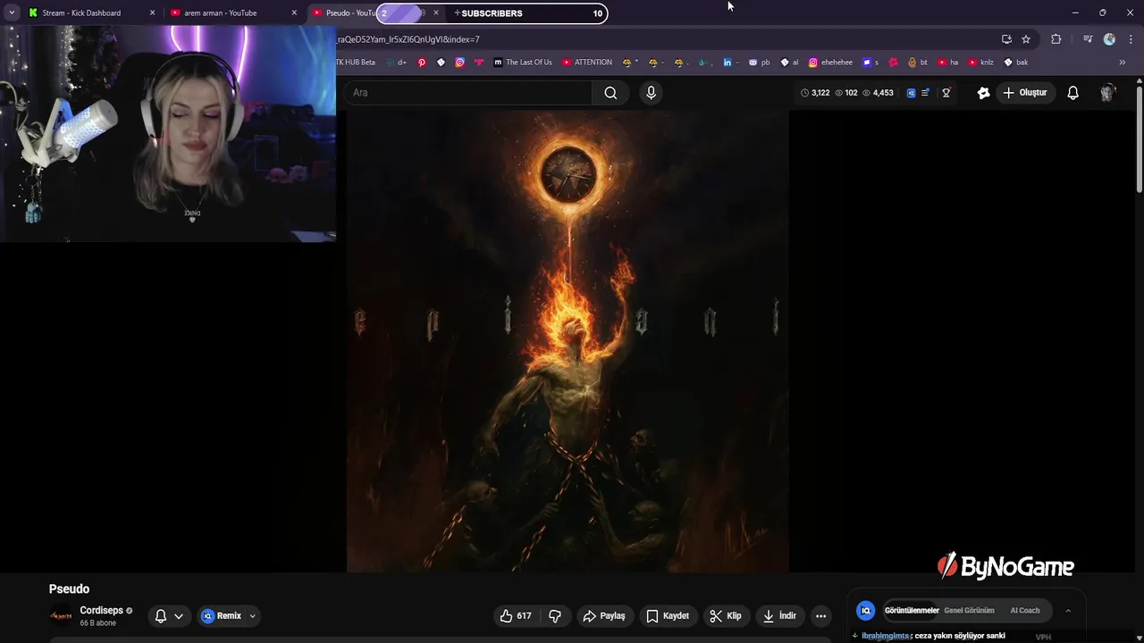1144x643 pixels.
Task: Click the Kaydet save button
Action: 668,615
